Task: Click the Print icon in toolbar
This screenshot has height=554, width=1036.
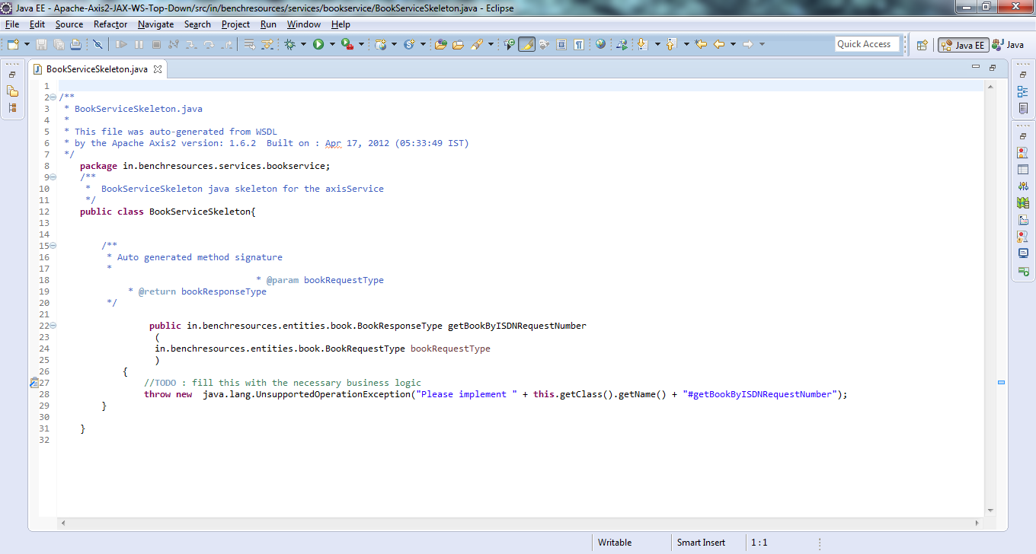Action: [x=76, y=44]
